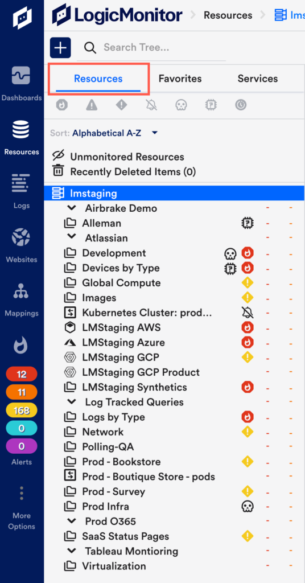Select Prod - Survey group
Image resolution: width=305 pixels, height=583 pixels.
tap(113, 491)
